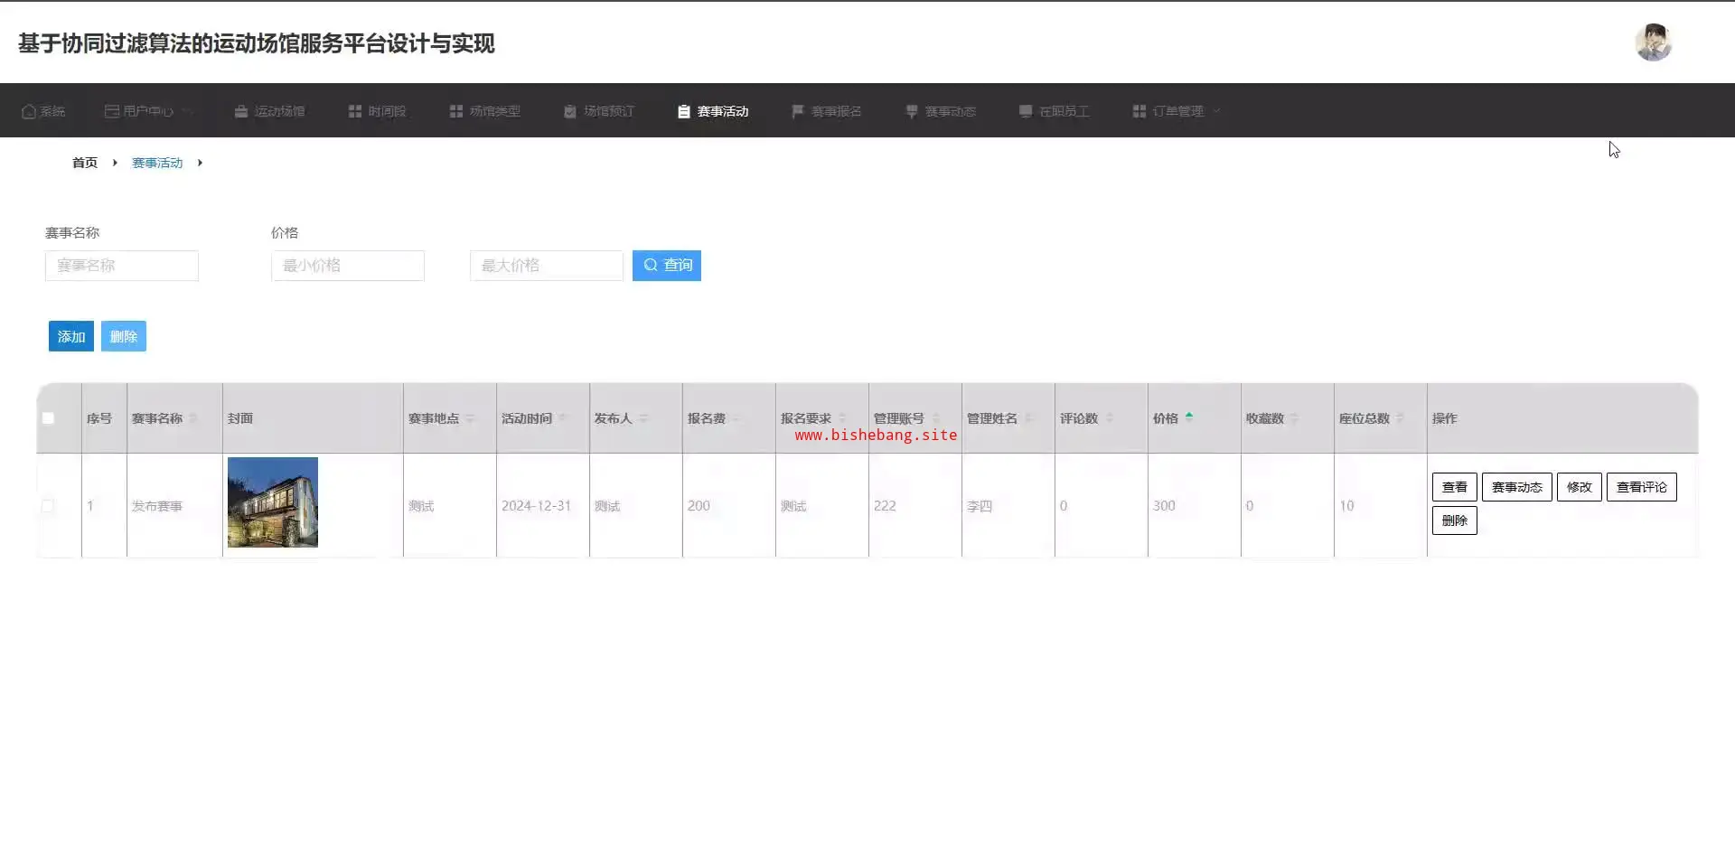Open the user avatar in top right

[1653, 42]
